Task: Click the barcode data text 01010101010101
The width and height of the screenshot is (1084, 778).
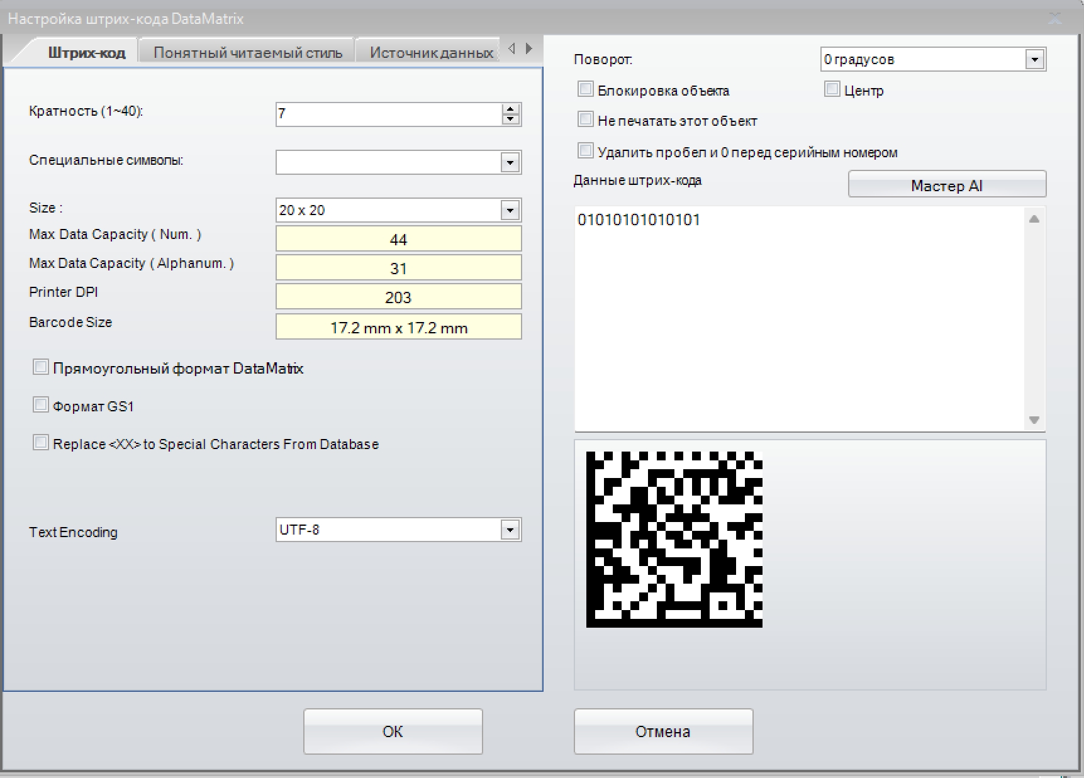Action: tap(639, 220)
